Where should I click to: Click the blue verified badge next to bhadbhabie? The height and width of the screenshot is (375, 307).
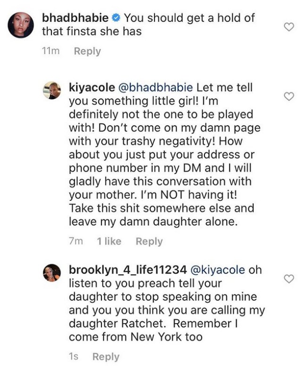[117, 19]
